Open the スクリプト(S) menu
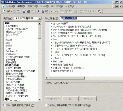123x111 pixels. click(x=33, y=6)
